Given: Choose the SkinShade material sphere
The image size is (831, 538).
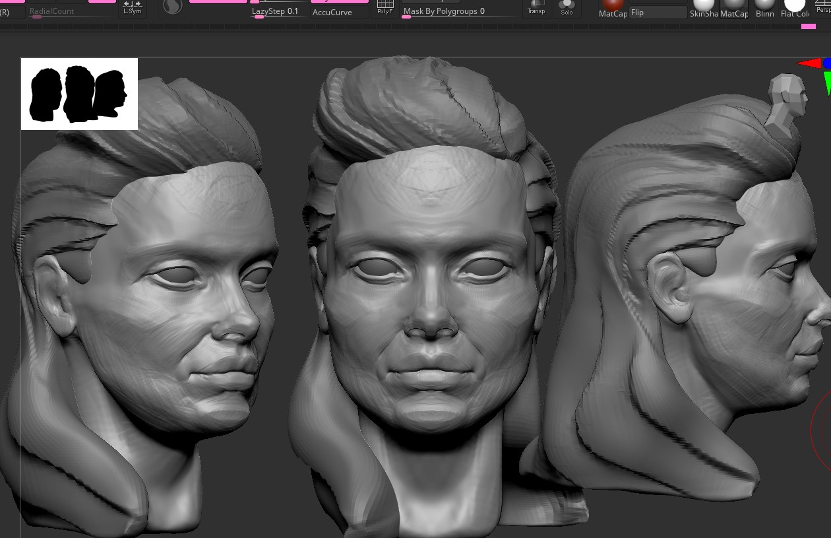Looking at the screenshot, I should pos(704,8).
